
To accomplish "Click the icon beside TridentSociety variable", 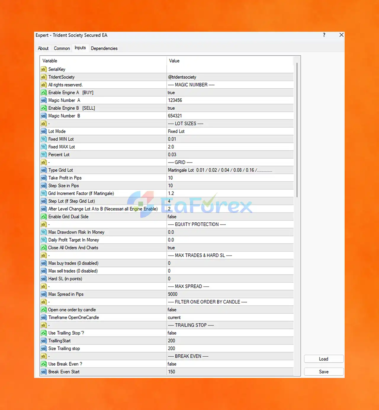I will point(44,77).
